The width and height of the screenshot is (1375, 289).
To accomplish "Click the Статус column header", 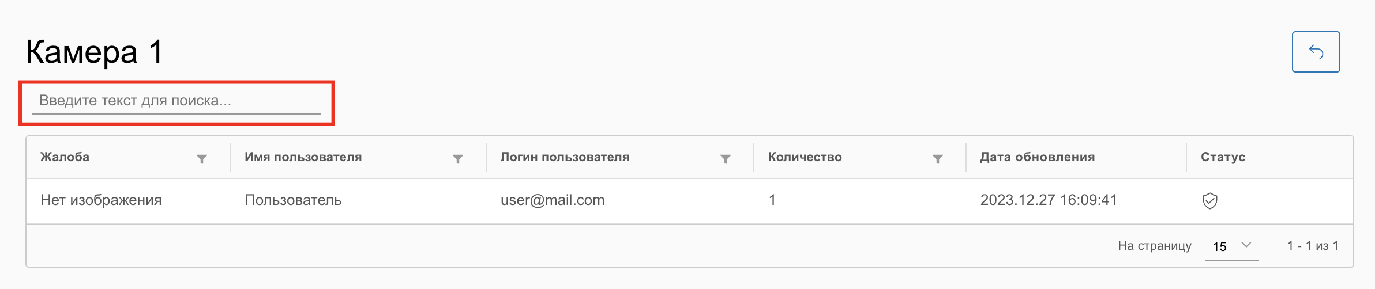I will click(x=1223, y=157).
